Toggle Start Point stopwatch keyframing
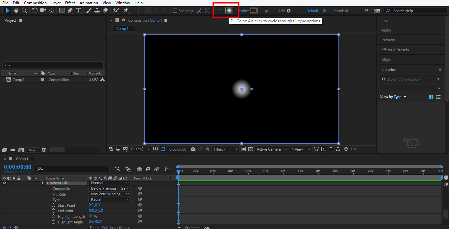Image resolution: width=449 pixels, height=229 pixels. [53, 205]
